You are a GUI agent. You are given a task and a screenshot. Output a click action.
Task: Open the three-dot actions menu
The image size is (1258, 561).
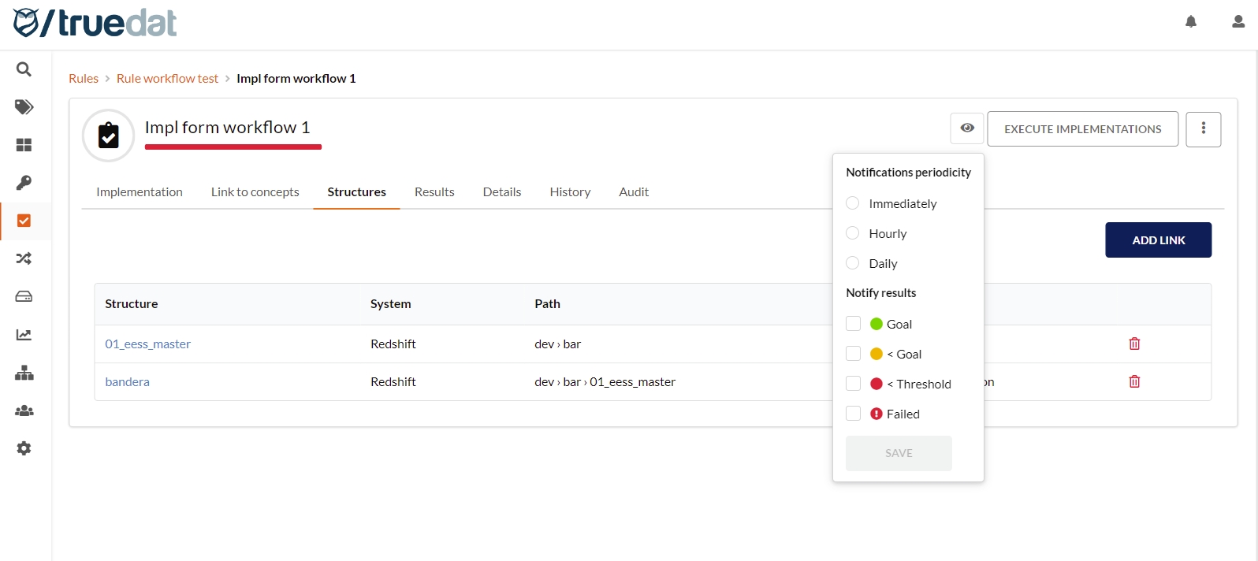pyautogui.click(x=1203, y=128)
